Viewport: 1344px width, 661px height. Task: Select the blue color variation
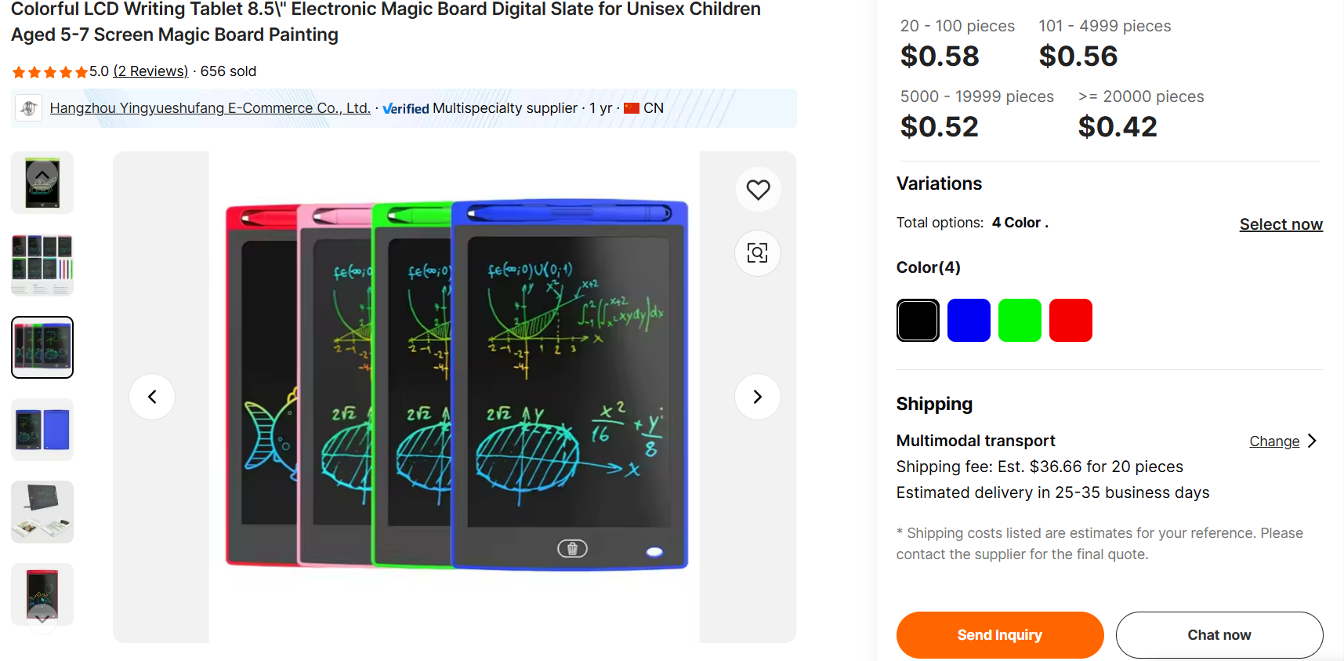tap(969, 320)
